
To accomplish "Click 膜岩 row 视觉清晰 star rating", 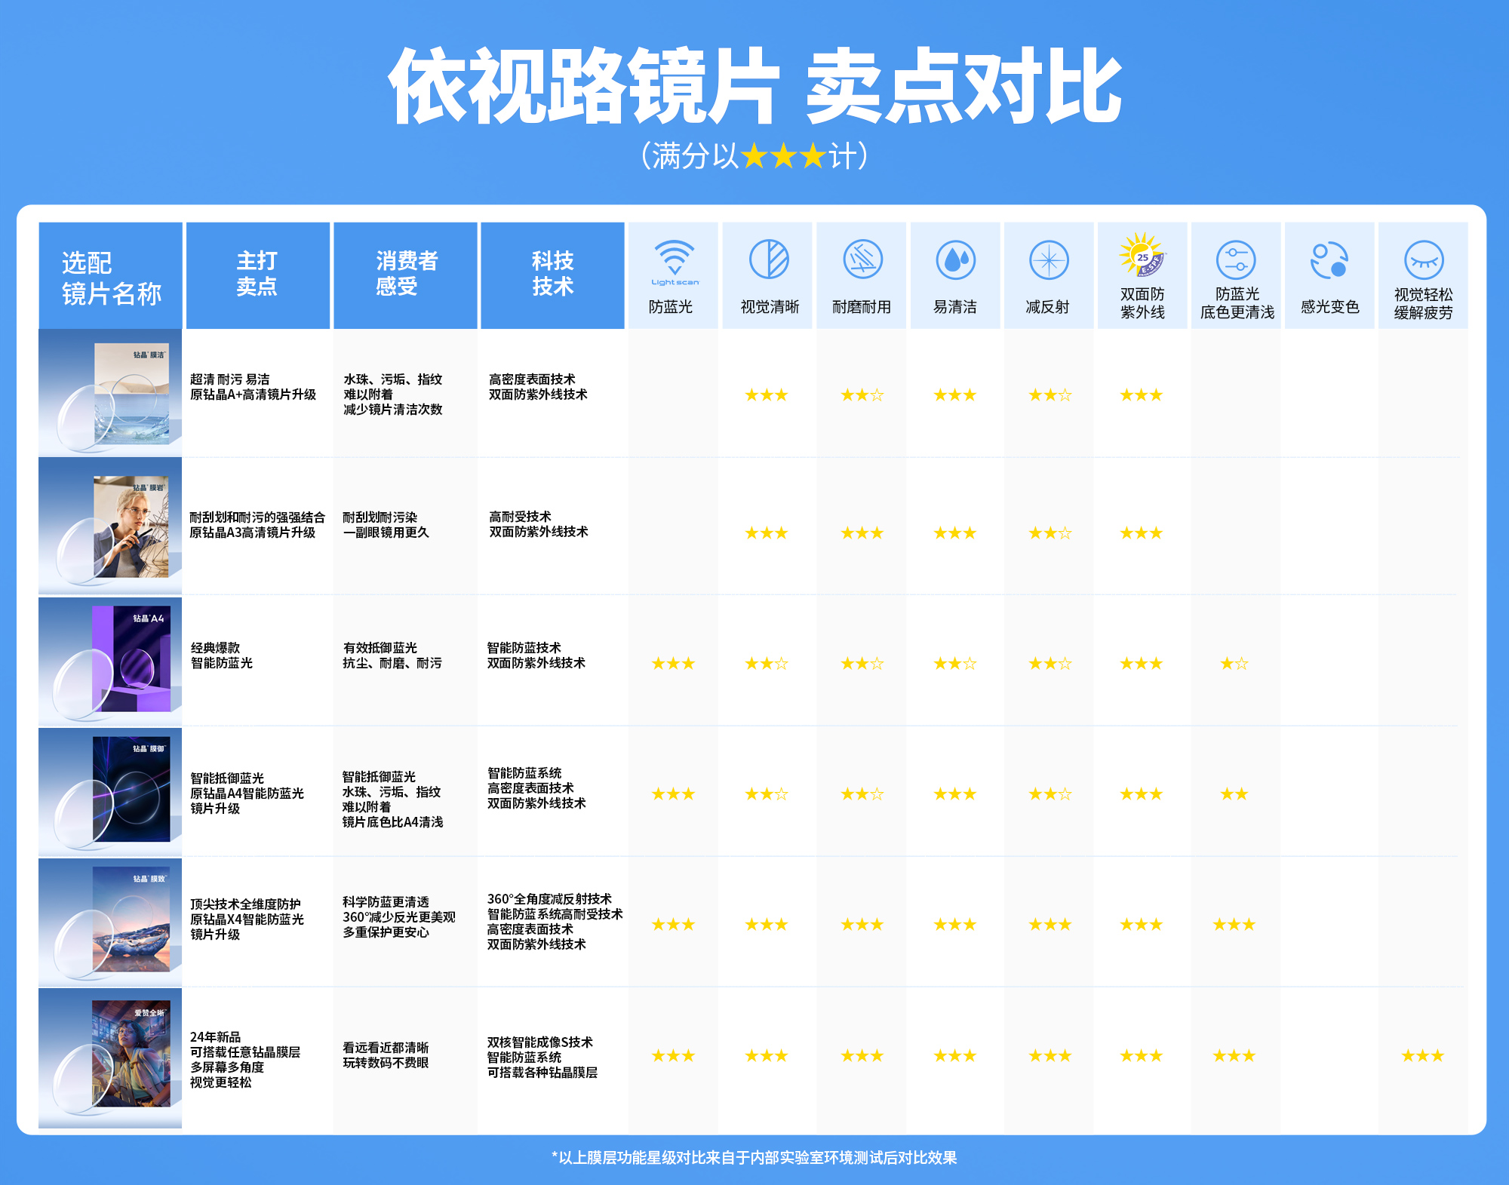I will 766,533.
